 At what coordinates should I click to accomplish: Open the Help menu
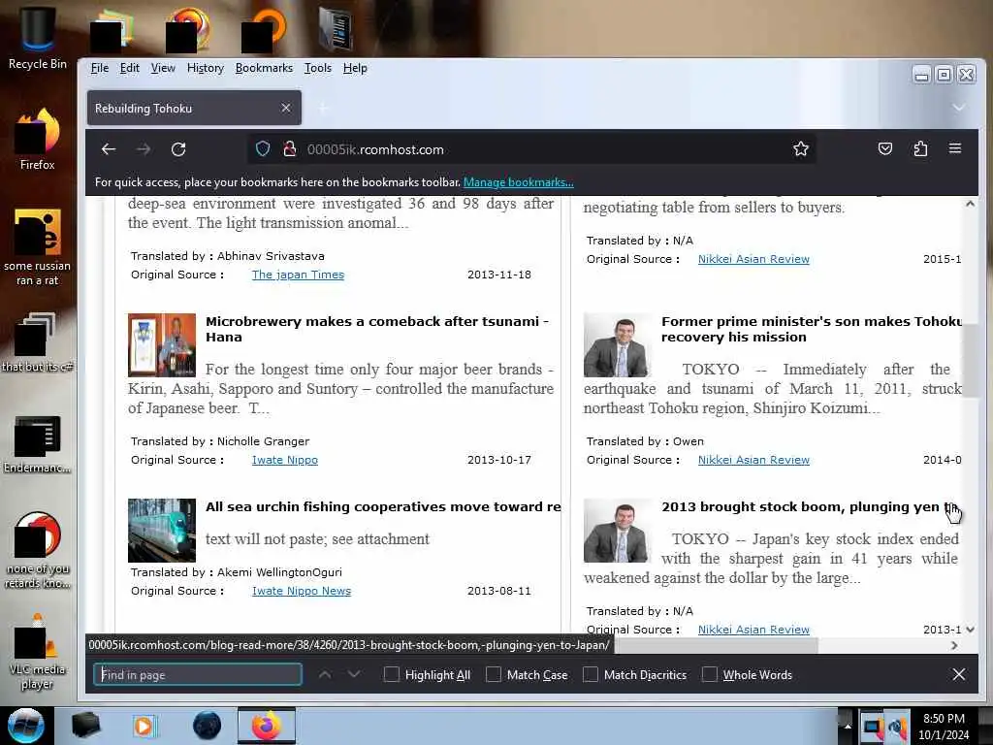[x=355, y=68]
